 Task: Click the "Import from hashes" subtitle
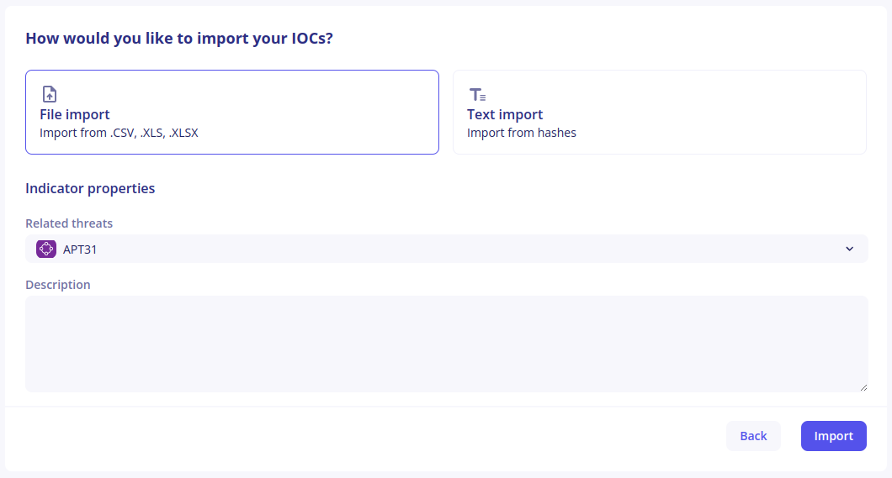[x=522, y=133]
